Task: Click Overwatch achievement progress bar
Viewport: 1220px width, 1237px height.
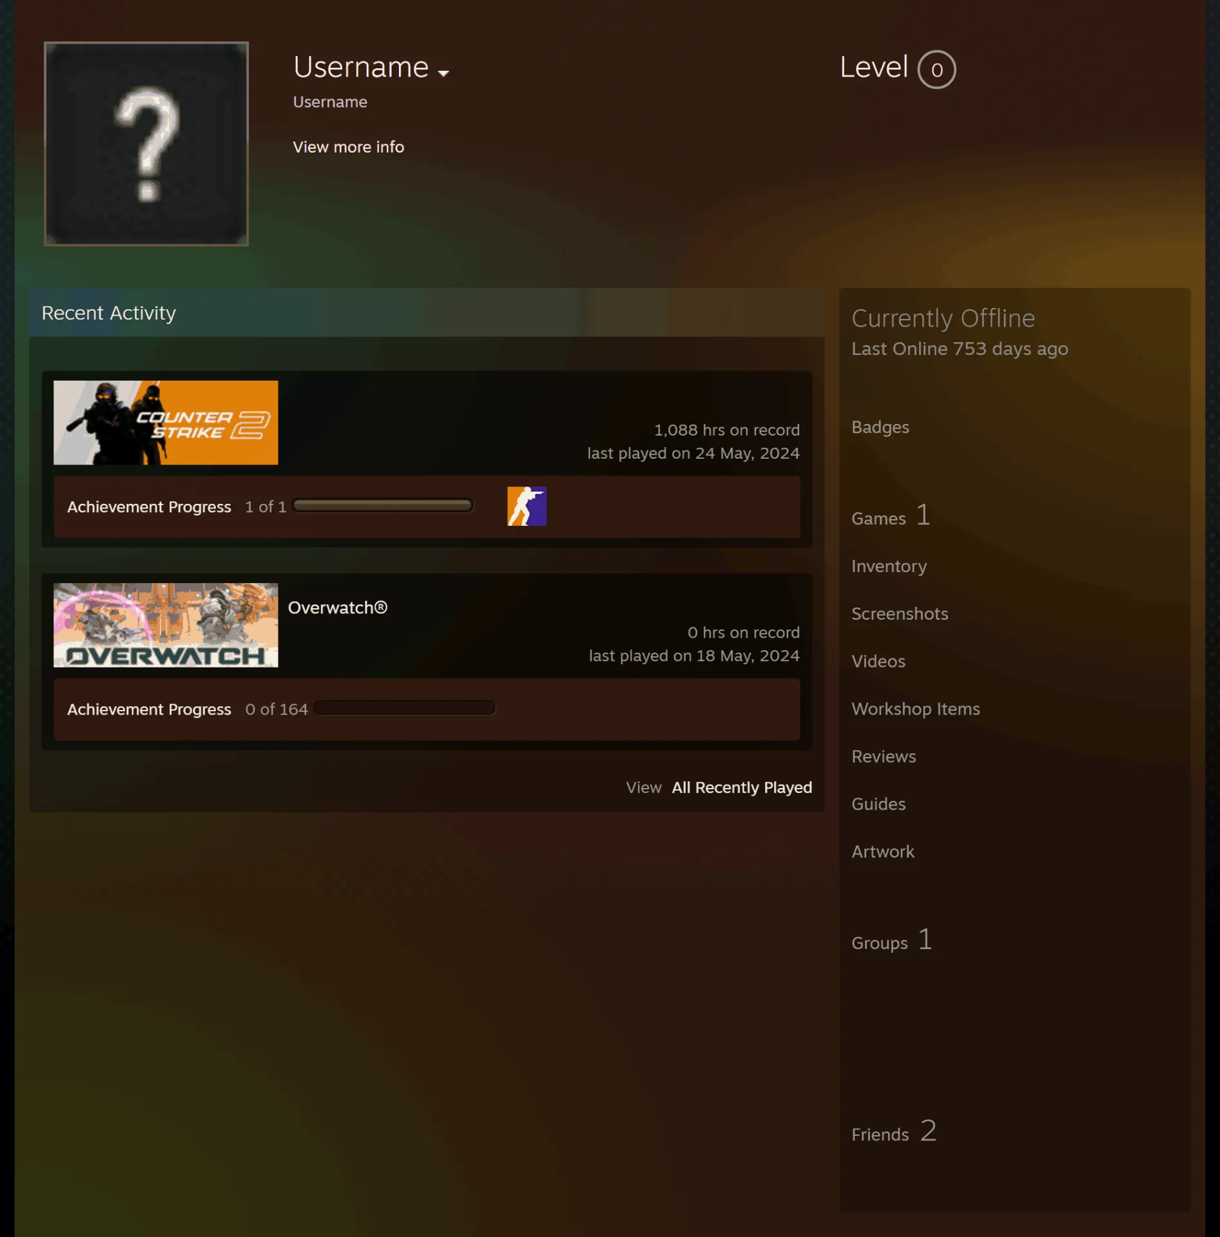Action: point(405,708)
